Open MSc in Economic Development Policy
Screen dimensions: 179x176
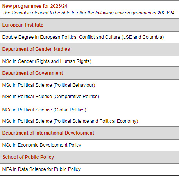(41, 145)
